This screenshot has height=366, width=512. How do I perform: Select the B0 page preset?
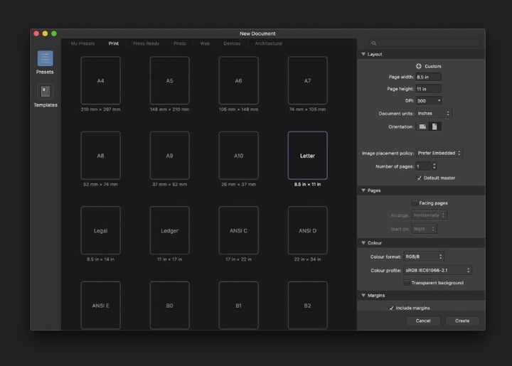[169, 306]
